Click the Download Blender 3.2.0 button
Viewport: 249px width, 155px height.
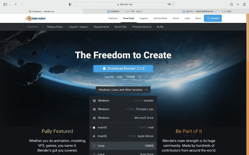(123, 69)
